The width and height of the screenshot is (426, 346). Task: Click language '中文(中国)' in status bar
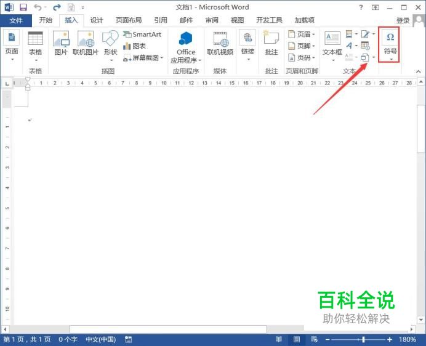pos(101,339)
